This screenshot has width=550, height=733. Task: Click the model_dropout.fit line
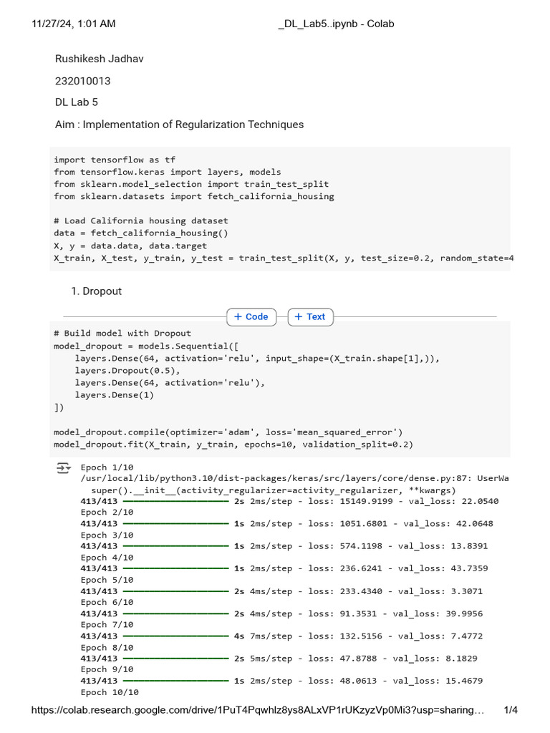pos(233,445)
